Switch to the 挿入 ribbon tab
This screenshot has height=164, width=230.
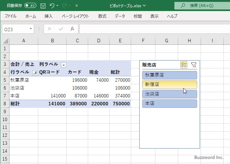[x=49, y=16]
